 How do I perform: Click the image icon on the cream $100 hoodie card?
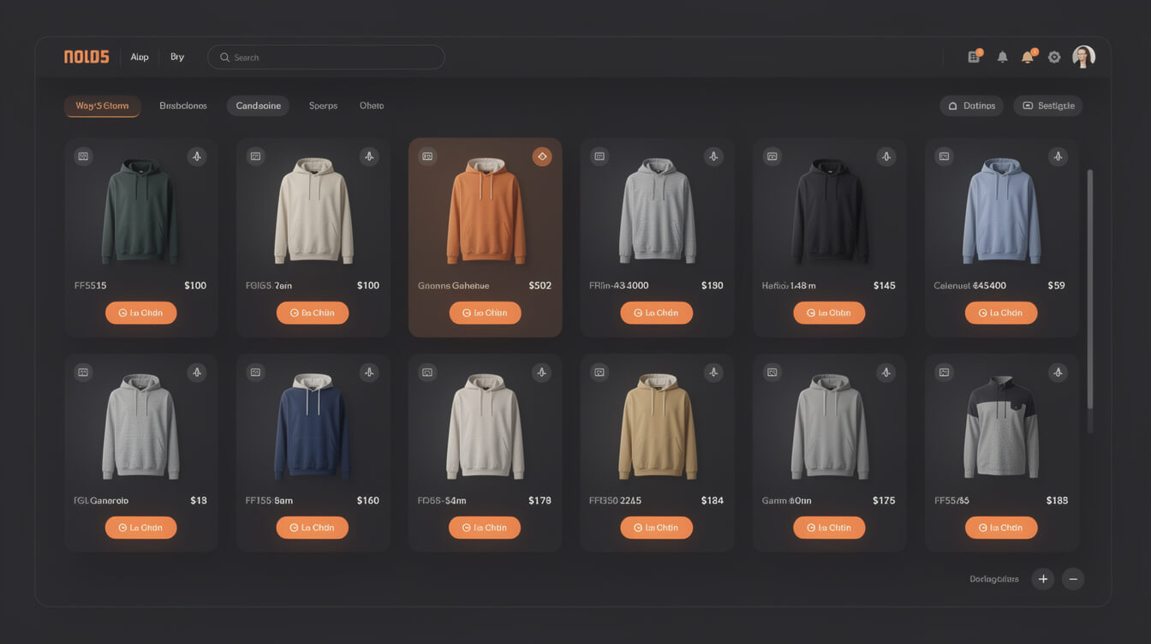pos(255,156)
